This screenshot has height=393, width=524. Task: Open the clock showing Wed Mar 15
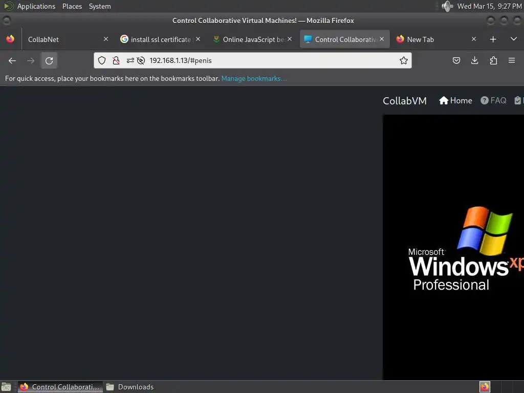(489, 6)
